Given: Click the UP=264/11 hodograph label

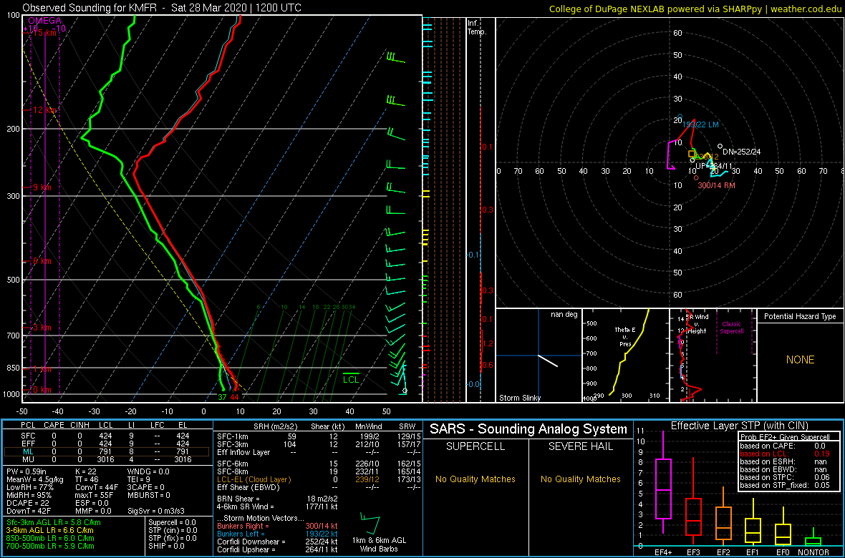Looking at the screenshot, I should (x=715, y=165).
